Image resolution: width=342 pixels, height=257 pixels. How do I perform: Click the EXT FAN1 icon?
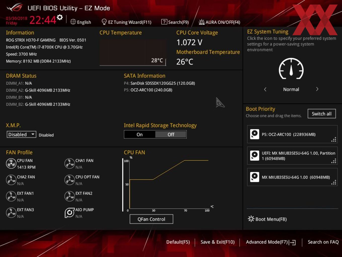[11, 197]
